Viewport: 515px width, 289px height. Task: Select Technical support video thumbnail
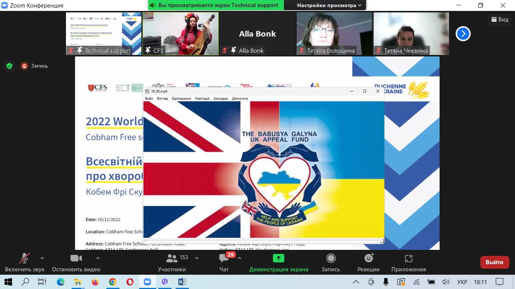click(104, 34)
